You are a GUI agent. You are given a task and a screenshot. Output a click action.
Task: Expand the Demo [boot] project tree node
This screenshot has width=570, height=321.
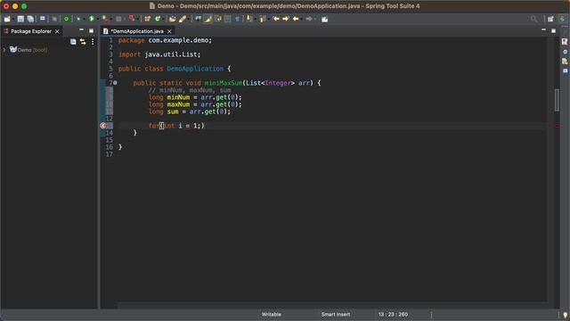tap(4, 50)
